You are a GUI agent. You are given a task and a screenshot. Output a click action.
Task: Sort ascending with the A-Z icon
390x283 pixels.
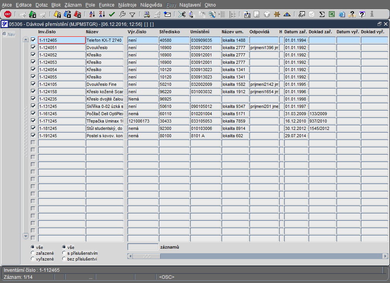pyautogui.click(x=92, y=14)
